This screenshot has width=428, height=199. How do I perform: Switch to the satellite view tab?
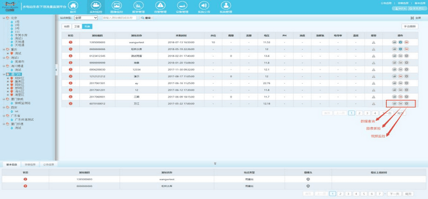point(77,27)
